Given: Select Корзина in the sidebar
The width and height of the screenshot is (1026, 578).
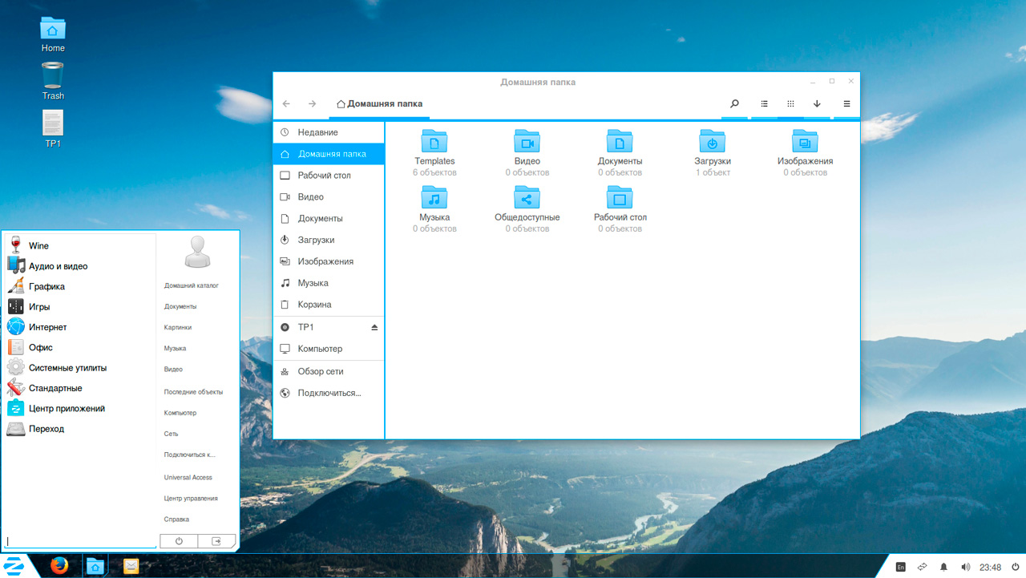Looking at the screenshot, I should click(x=314, y=305).
